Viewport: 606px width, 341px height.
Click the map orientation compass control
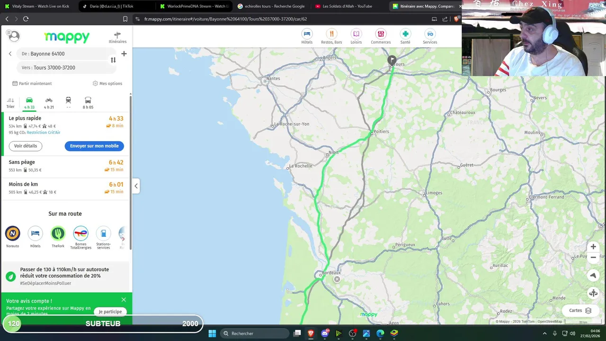(593, 293)
